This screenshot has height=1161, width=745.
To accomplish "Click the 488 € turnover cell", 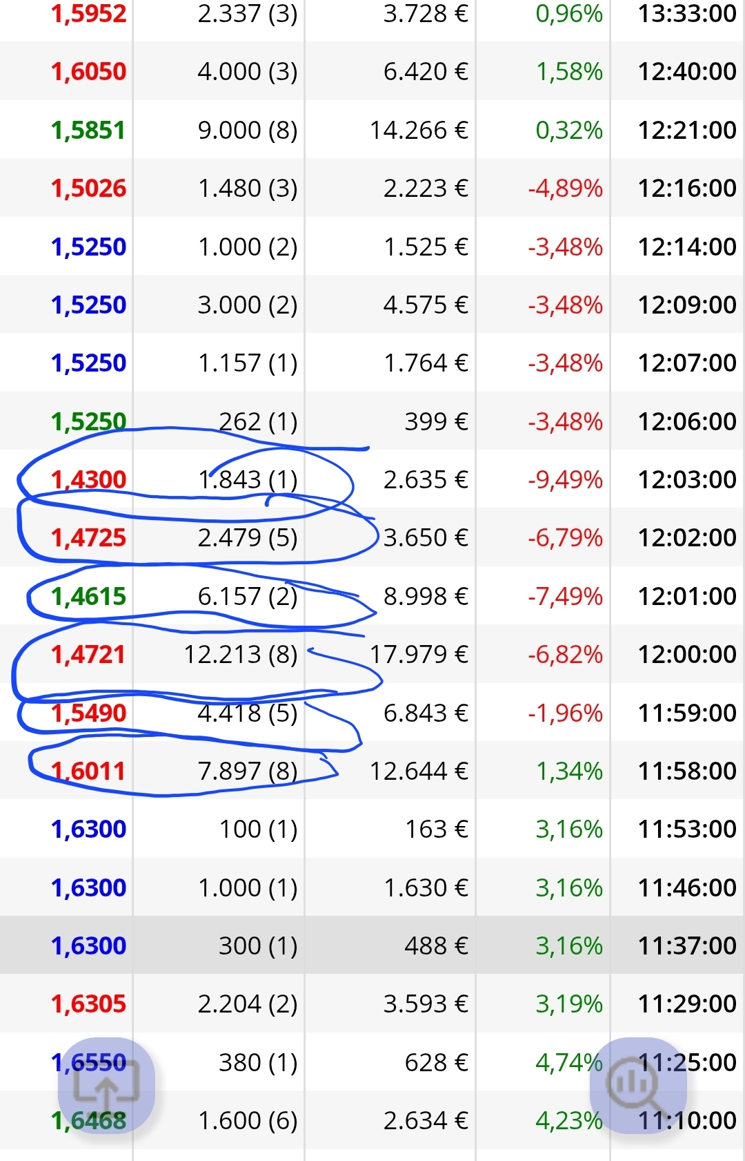I will (437, 946).
